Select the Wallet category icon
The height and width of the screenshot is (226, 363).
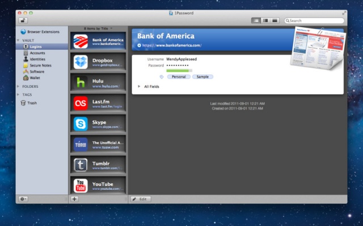[x=26, y=78]
